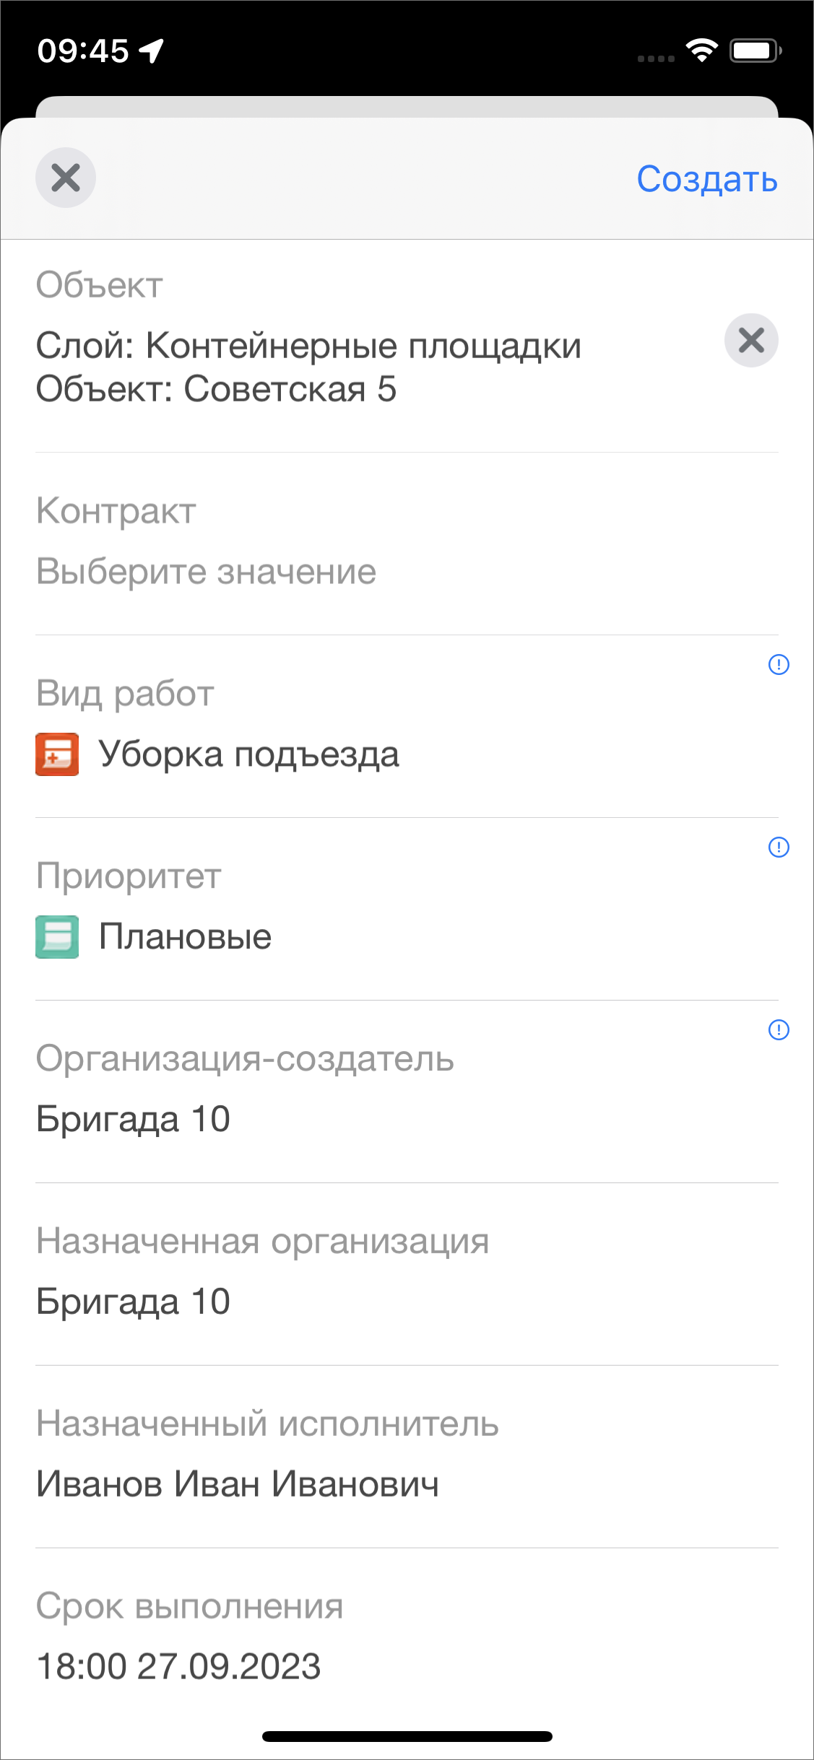Choose assignee Иванов Иван Иванович
This screenshot has width=814, height=1760.
[x=238, y=1485]
